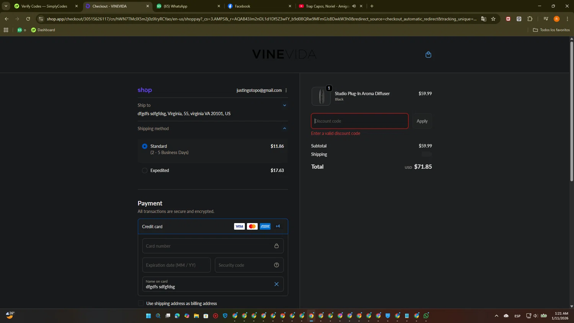The image size is (574, 323).
Task: Click the browser address bar URL
Action: [261, 19]
